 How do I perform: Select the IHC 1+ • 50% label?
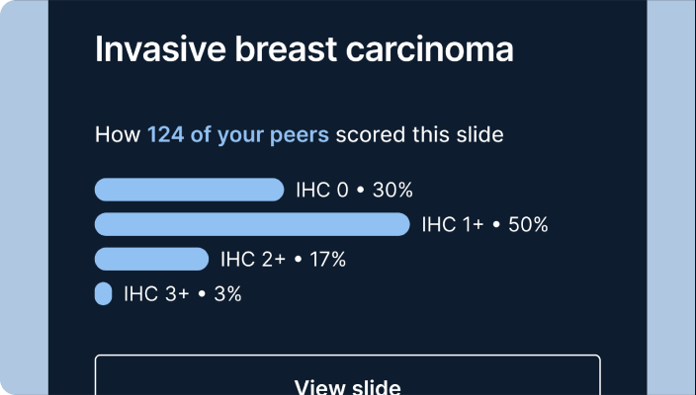click(484, 225)
